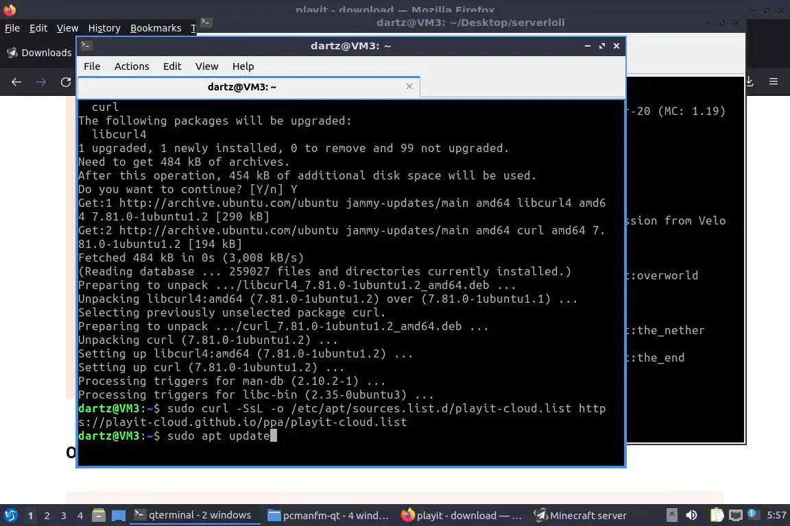Click ':overworld' text in background terminal
This screenshot has height=526, width=790.
664,276
